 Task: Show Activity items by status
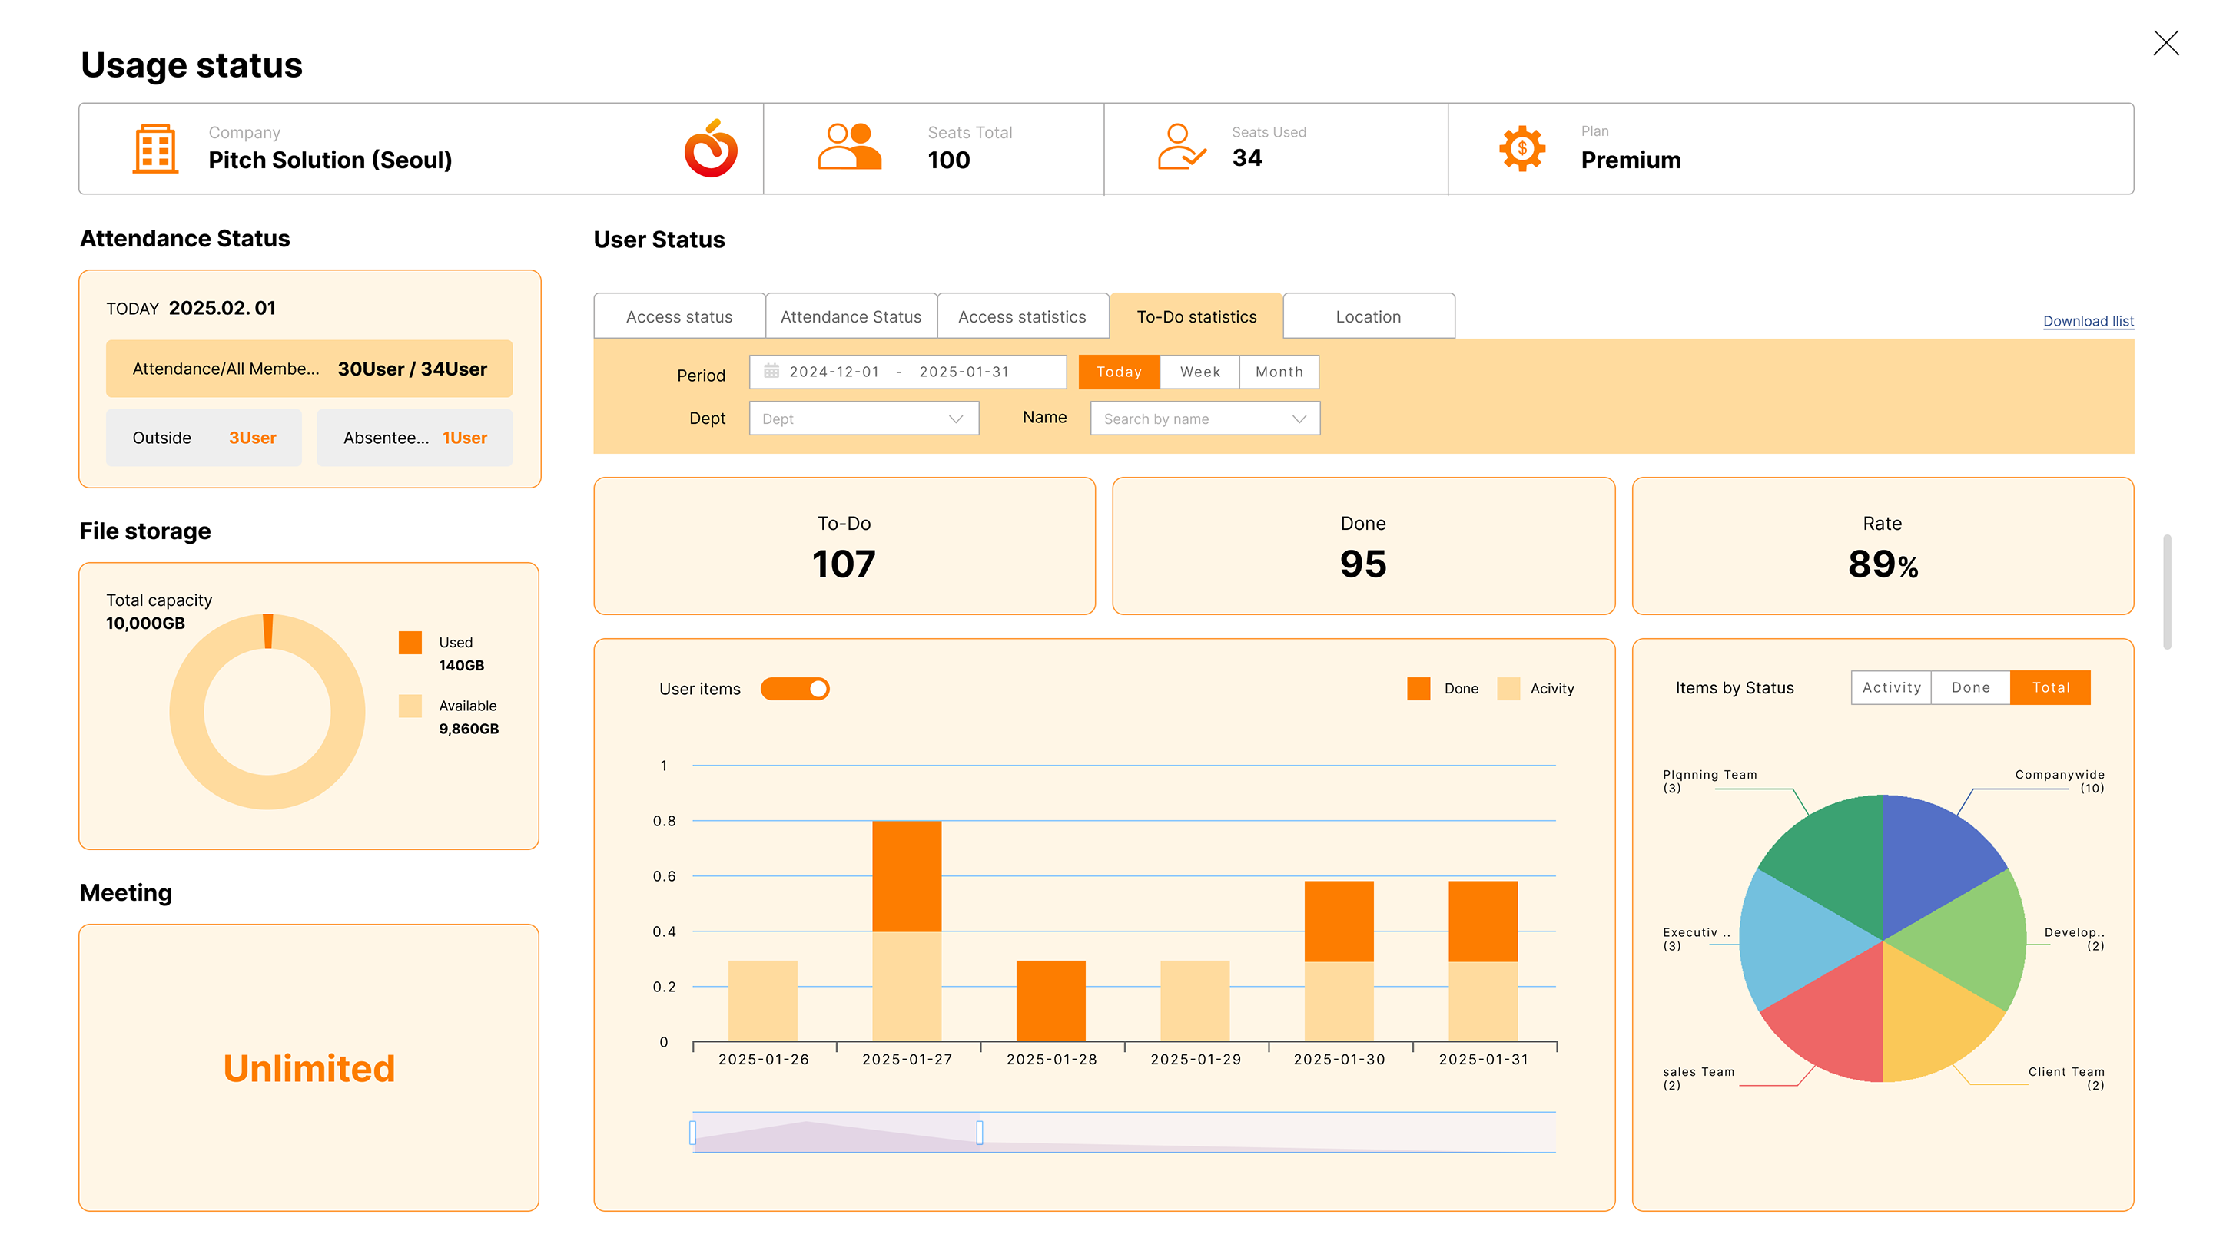click(x=1891, y=688)
